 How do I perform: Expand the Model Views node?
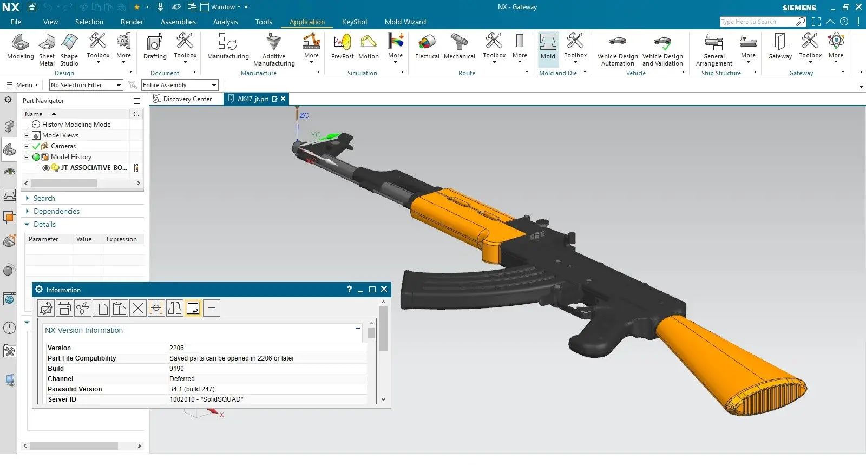point(27,135)
